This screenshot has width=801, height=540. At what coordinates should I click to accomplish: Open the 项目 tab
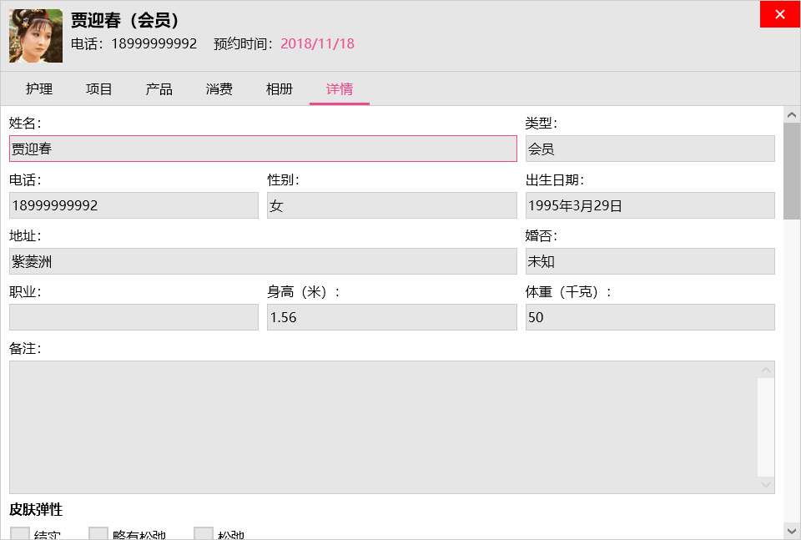point(99,89)
